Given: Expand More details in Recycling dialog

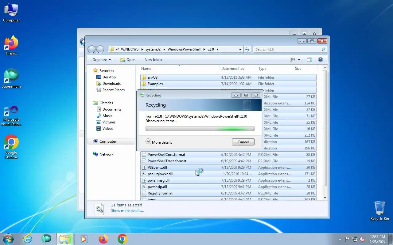Looking at the screenshot, I should pos(159,142).
